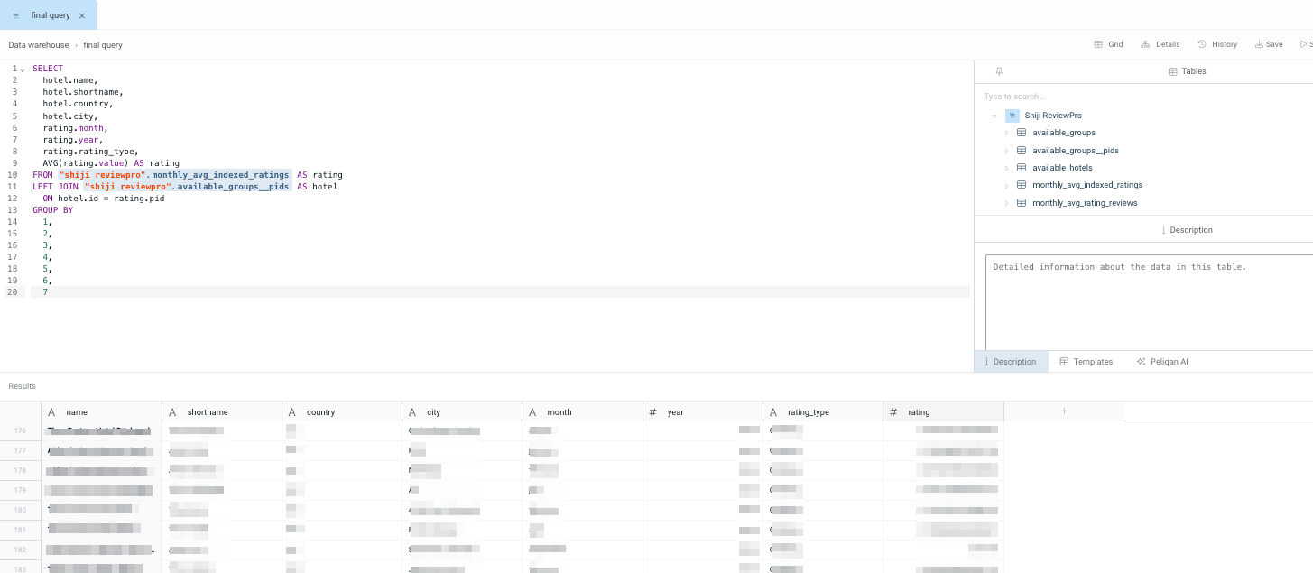Open the Peliqan AI tab

(1162, 362)
